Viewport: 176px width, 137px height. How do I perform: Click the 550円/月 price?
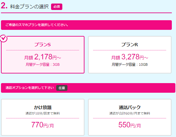[130, 125]
